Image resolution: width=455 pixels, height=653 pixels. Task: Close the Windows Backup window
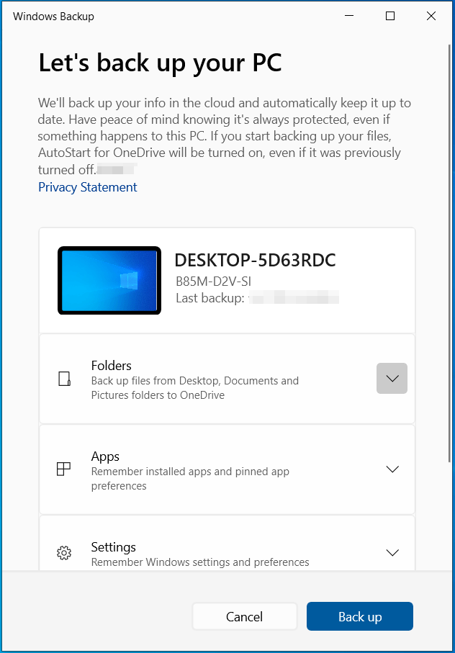431,16
